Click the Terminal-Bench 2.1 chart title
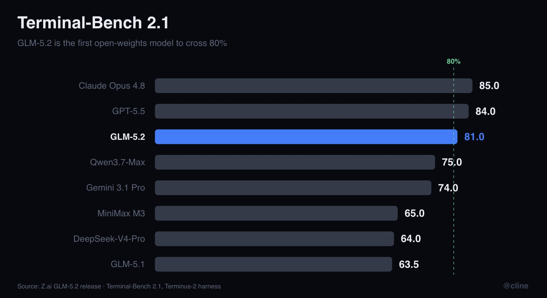547x298 pixels. (93, 23)
